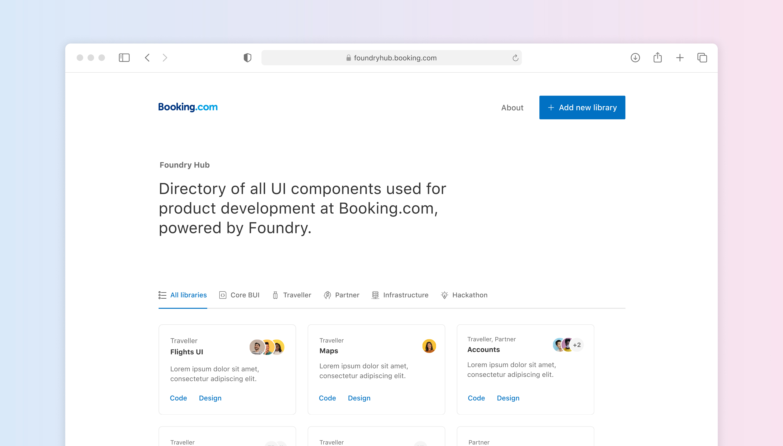Click the All libraries list icon
The image size is (783, 446).
pyautogui.click(x=162, y=295)
